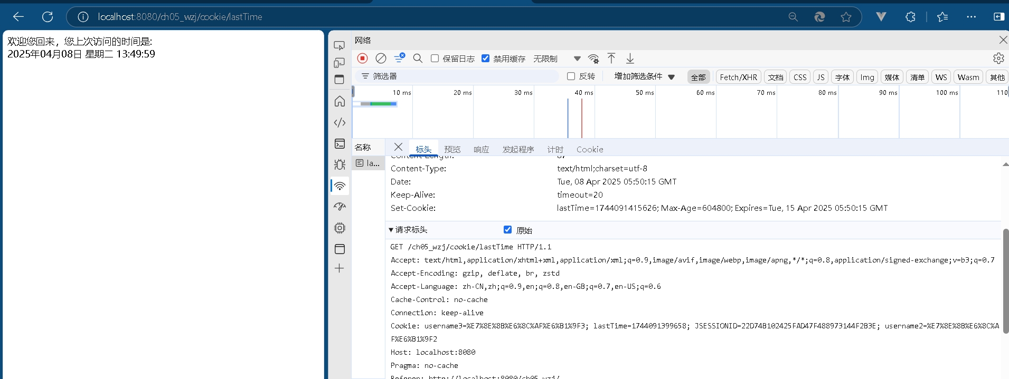
Task: Open network conditions wifi icon
Action: [593, 59]
